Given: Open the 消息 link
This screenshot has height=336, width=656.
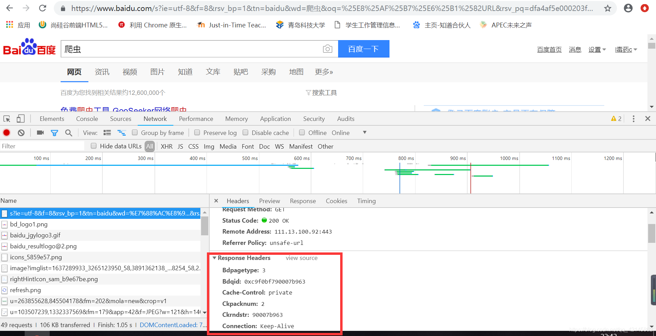Looking at the screenshot, I should pyautogui.click(x=575, y=50).
